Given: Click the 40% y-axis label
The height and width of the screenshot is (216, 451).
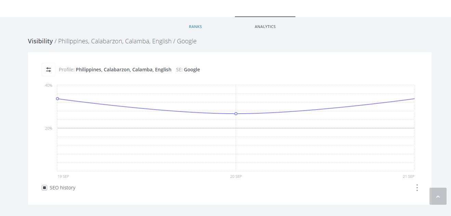Looking at the screenshot, I should (x=49, y=85).
